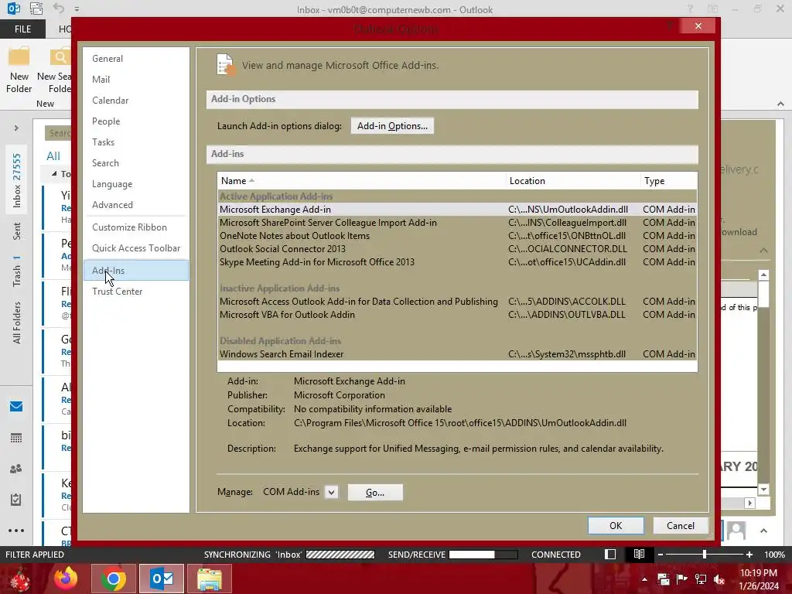Viewport: 792px width, 594px height.
Task: Open the network status tray icon
Action: pos(701,579)
